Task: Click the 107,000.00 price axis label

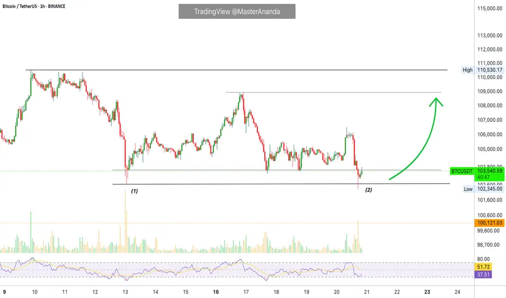Action: click(x=490, y=120)
